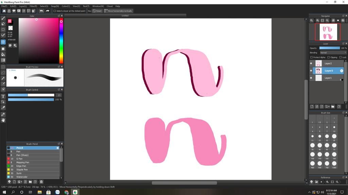Enable the layer Lock checkbox
This screenshot has width=348, height=195.
click(341, 57)
